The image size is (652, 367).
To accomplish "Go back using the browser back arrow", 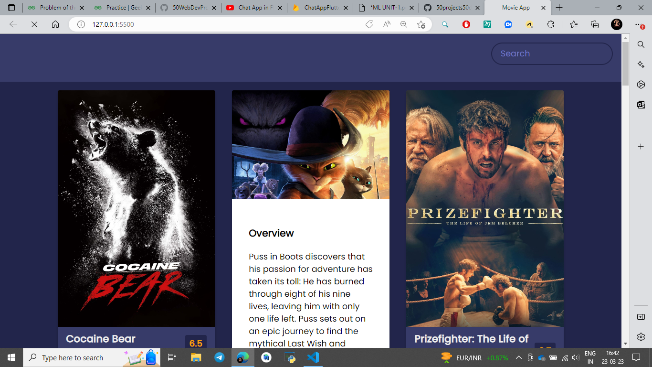I will click(x=13, y=24).
